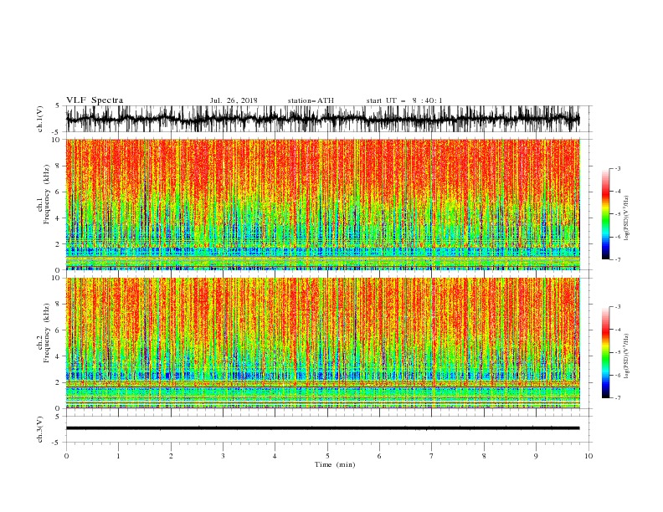Click the ch.2 spectrogram color scale bar
This screenshot has width=663, height=512.
(x=605, y=352)
